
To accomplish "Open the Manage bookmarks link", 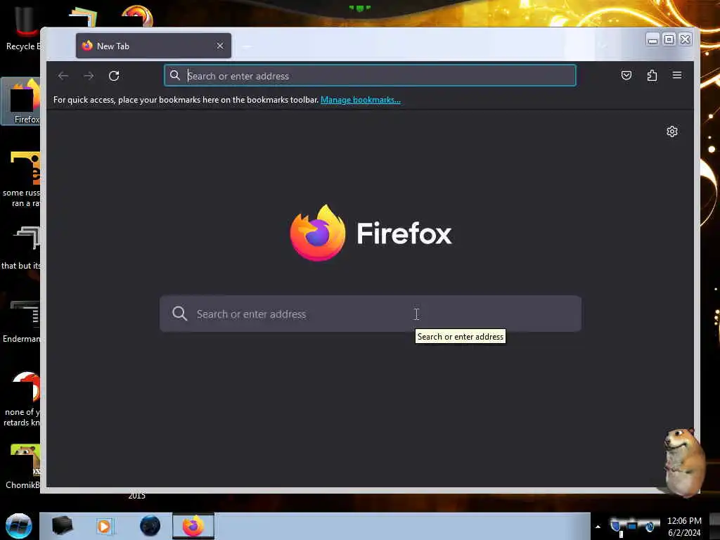I will (361, 100).
